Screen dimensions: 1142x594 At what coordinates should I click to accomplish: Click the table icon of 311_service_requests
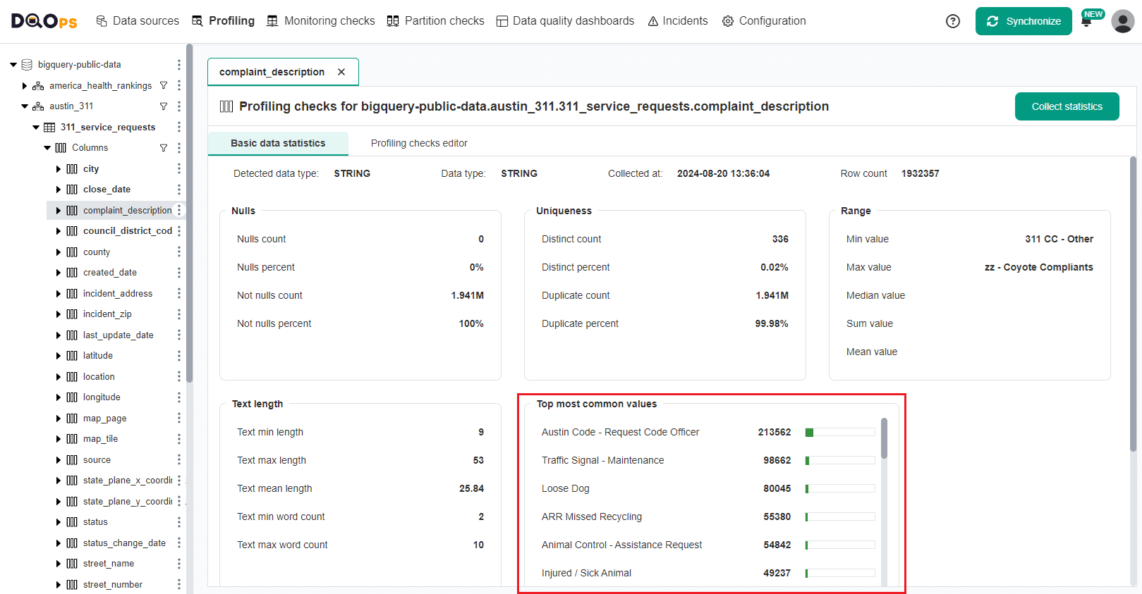click(49, 128)
